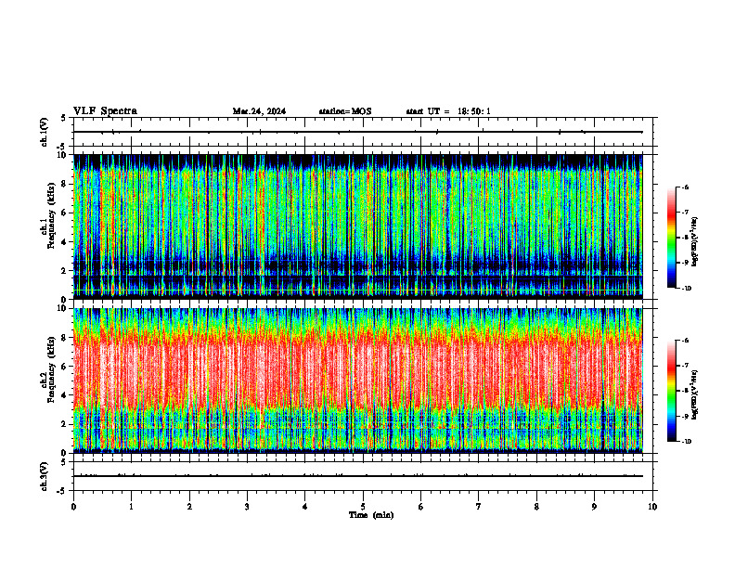
Task: Click the ch.2 frequency tick "2"
Action: [x=65, y=424]
